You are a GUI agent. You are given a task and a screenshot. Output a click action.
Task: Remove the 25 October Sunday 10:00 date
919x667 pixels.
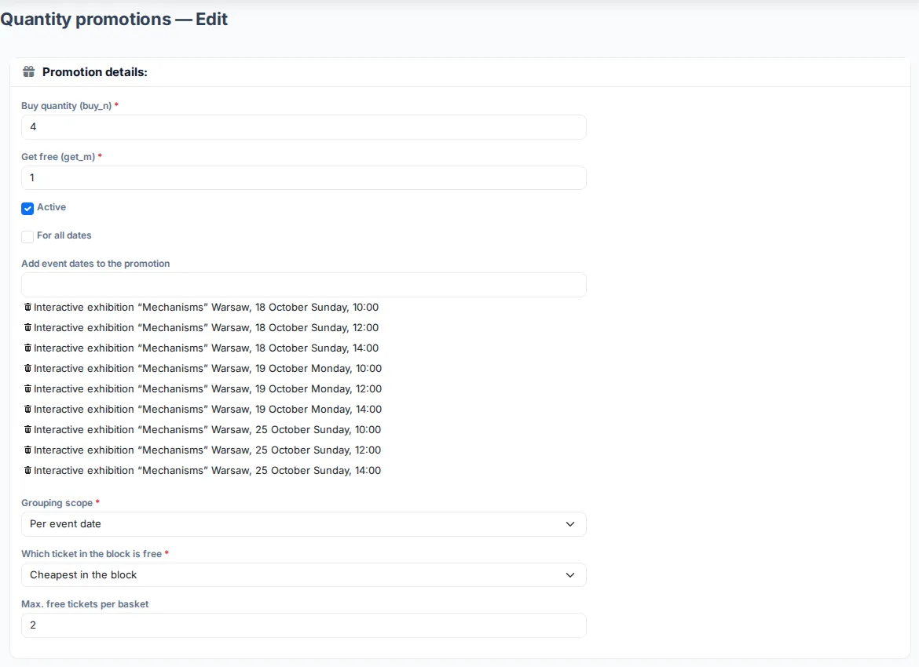(27, 430)
